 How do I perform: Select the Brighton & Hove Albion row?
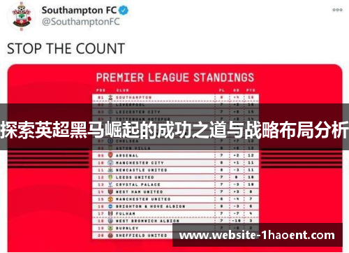click(175, 206)
